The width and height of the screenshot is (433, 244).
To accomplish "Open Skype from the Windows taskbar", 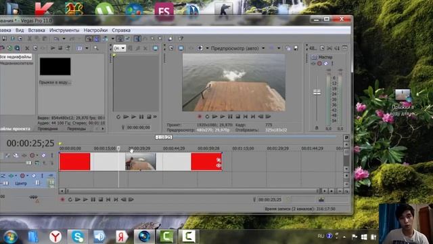I will pyautogui.click(x=78, y=237).
